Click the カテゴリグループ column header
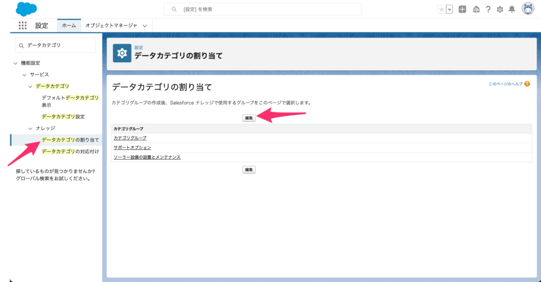This screenshot has width=541, height=282. coord(128,128)
